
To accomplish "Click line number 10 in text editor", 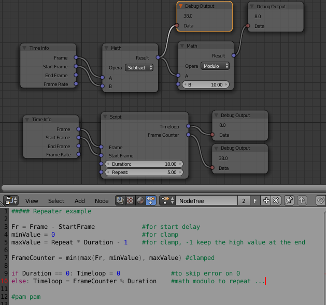I will pyautogui.click(x=4, y=281).
